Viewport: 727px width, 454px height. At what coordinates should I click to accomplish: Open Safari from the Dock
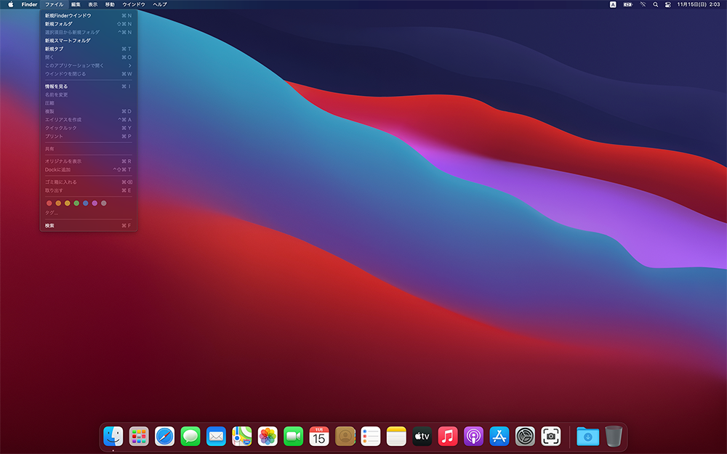click(165, 436)
